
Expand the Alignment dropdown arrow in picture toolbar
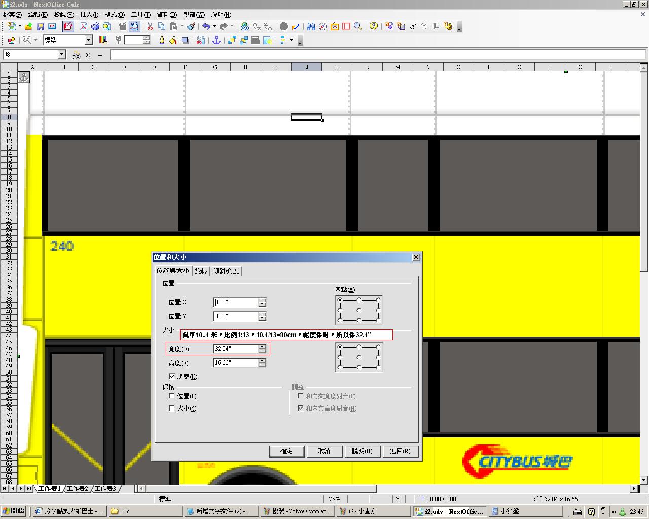pos(291,40)
